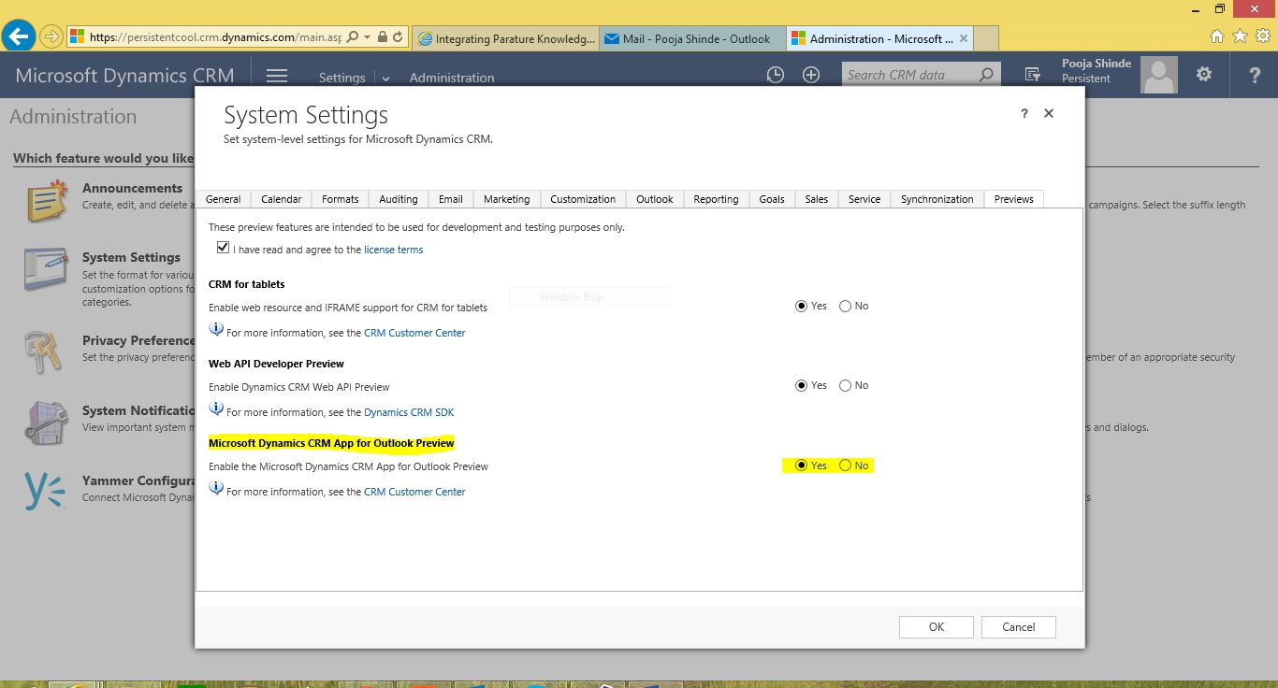Click the Privacy Preferences keys icon
This screenshot has height=688, width=1278.
point(43,351)
